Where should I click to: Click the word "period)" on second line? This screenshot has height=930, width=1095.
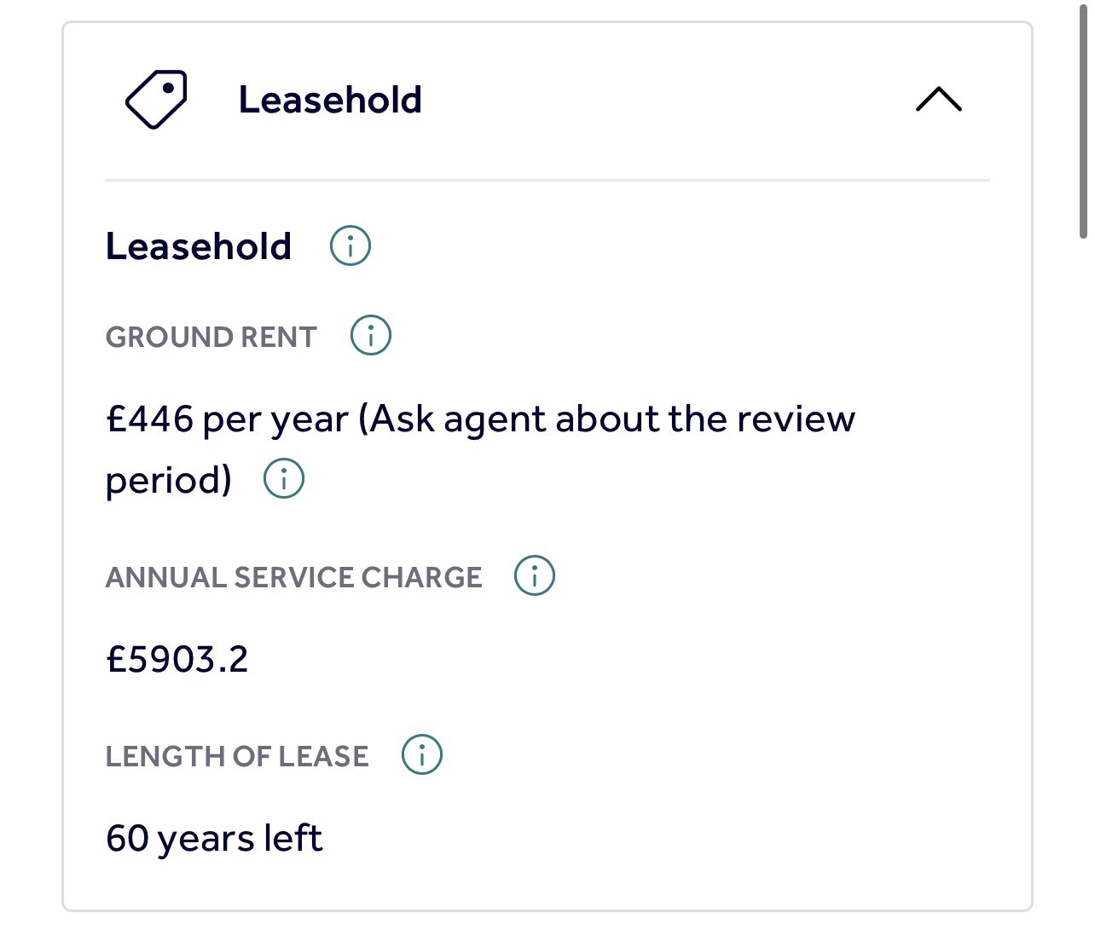[169, 480]
